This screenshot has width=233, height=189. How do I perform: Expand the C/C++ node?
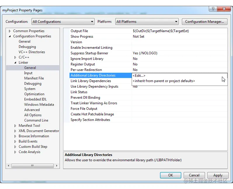click(x=15, y=57)
